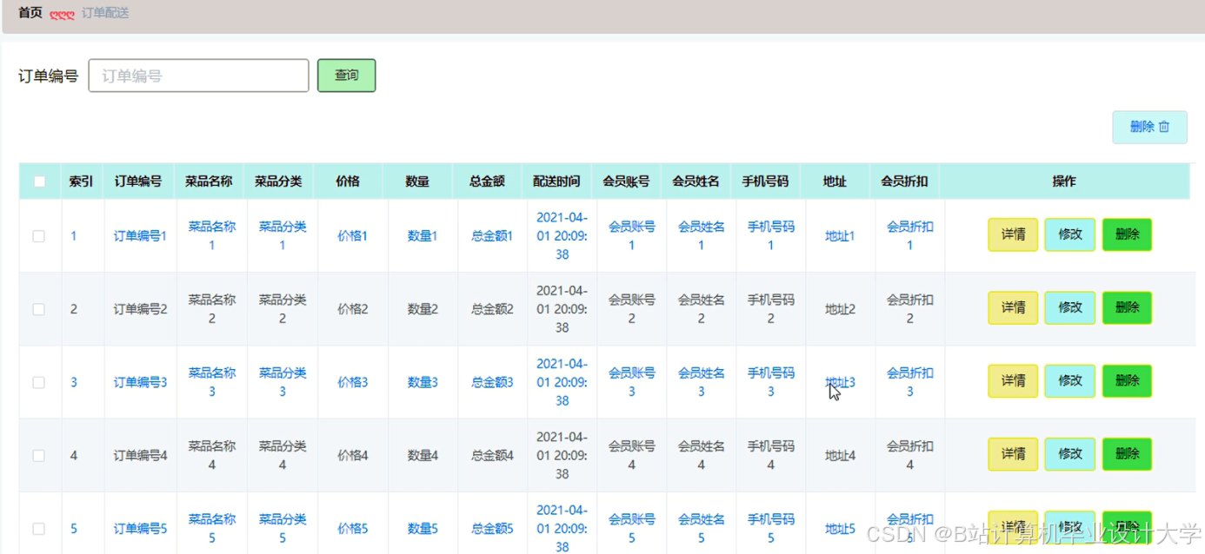This screenshot has height=554, width=1205.
Task: Click the 地址 column header
Action: pyautogui.click(x=835, y=181)
